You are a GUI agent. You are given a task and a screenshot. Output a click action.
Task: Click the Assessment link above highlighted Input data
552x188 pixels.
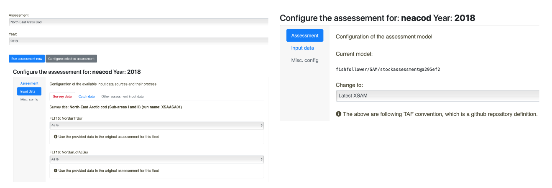pos(29,83)
